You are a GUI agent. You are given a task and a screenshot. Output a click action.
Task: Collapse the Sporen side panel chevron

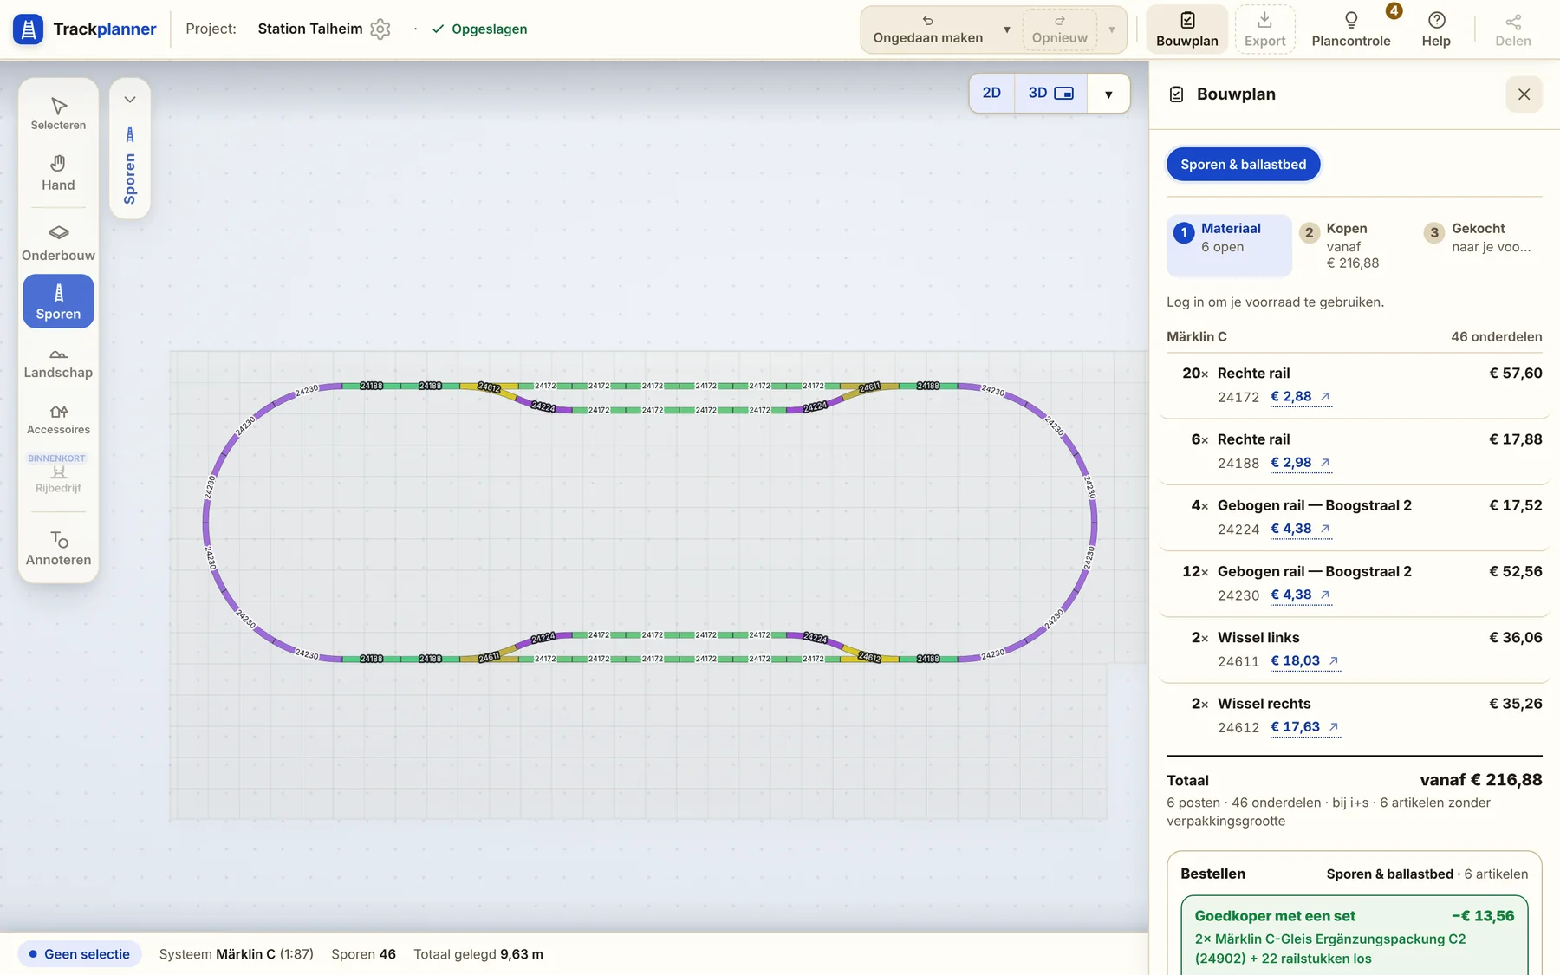tap(130, 100)
